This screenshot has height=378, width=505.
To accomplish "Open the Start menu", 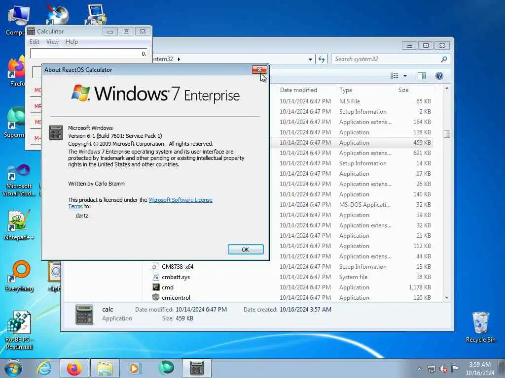I will pyautogui.click(x=13, y=368).
